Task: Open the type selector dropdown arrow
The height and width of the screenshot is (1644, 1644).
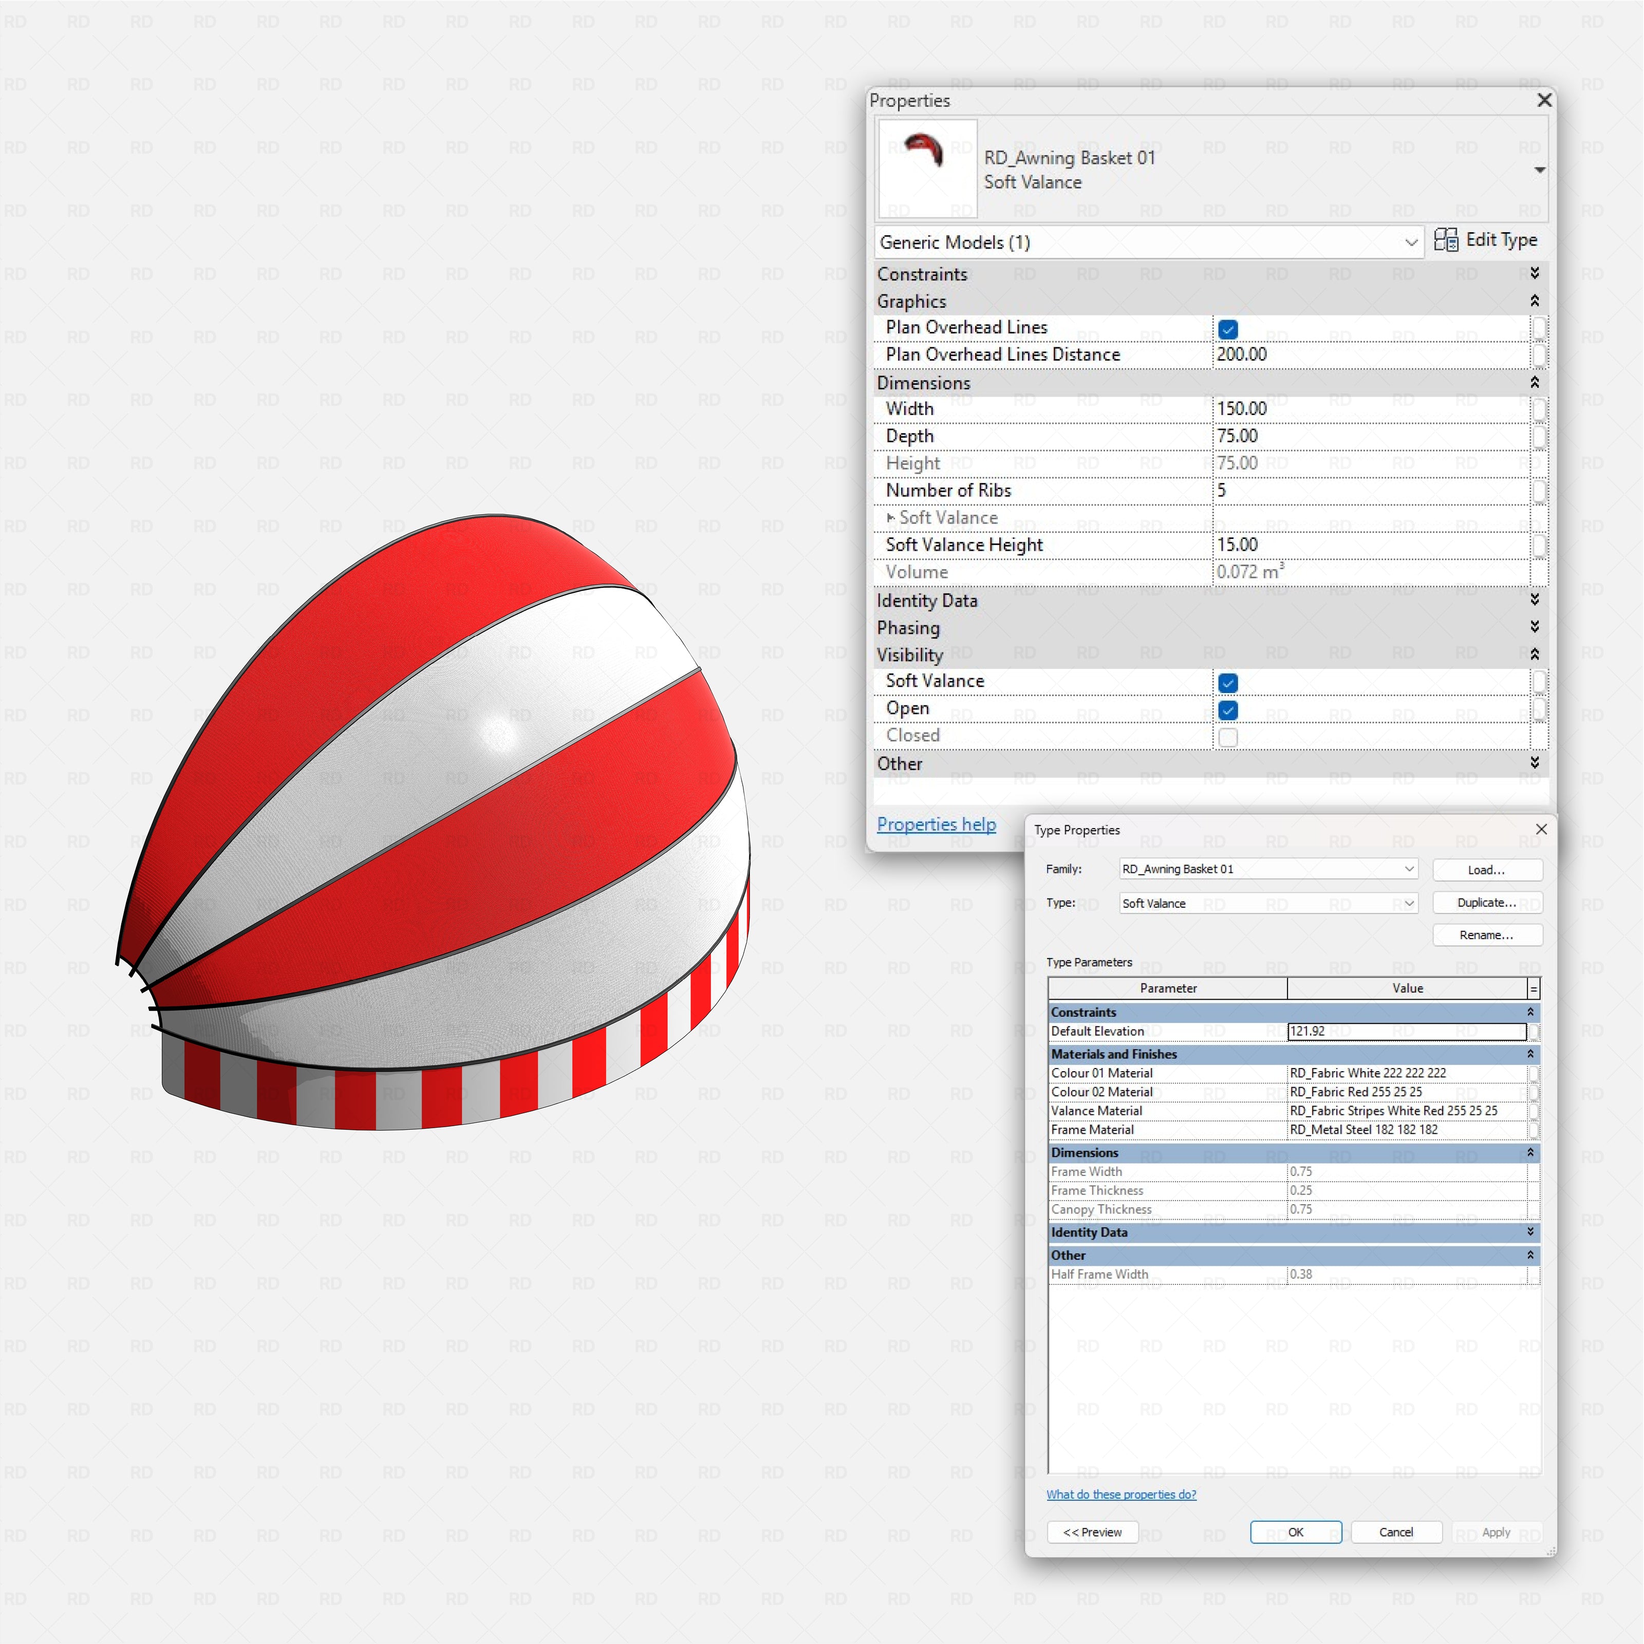Action: coord(1539,170)
